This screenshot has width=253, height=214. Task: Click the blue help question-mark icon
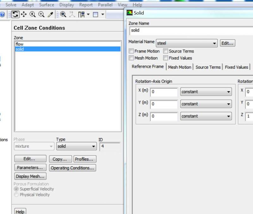[2, 15]
